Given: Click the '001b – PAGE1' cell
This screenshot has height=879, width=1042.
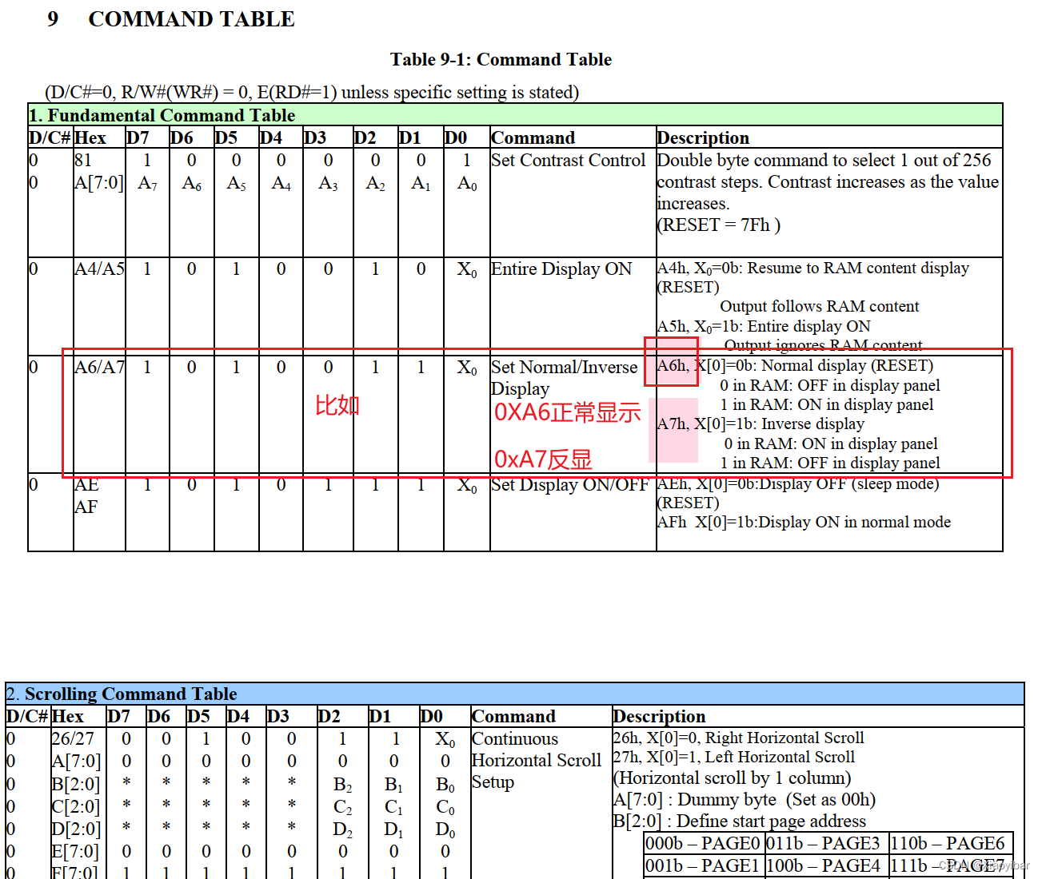Looking at the screenshot, I should click(x=702, y=866).
